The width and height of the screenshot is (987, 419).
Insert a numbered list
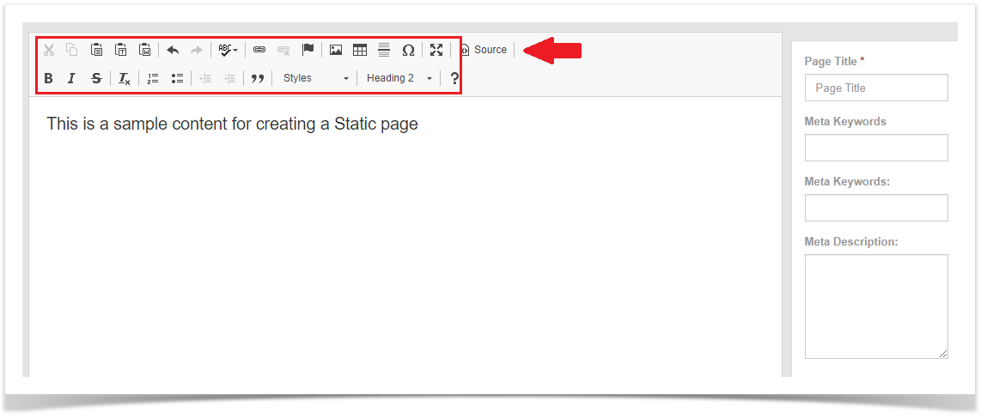tap(152, 79)
